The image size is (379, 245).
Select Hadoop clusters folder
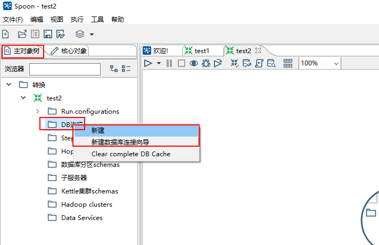click(x=80, y=205)
